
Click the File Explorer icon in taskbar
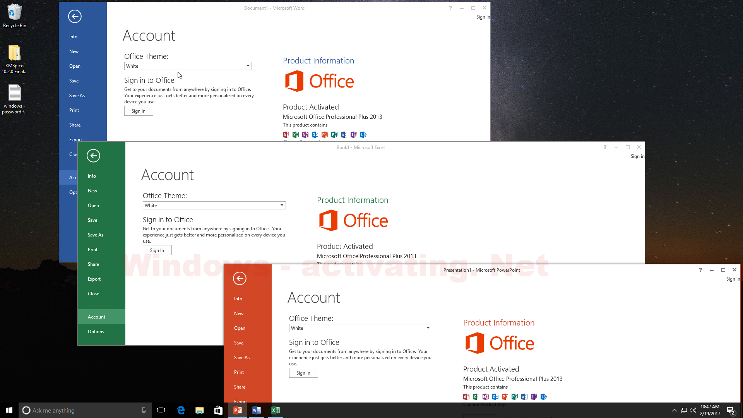pos(200,410)
